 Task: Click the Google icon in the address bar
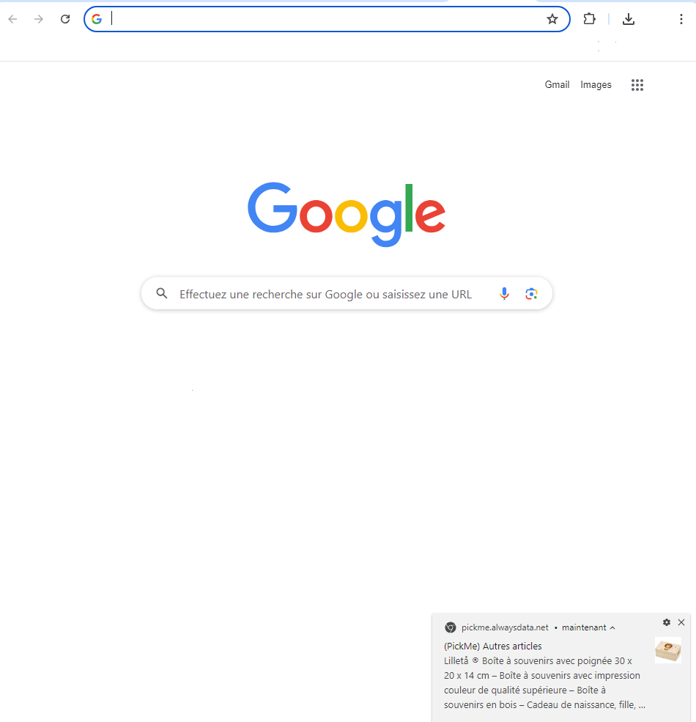point(97,19)
